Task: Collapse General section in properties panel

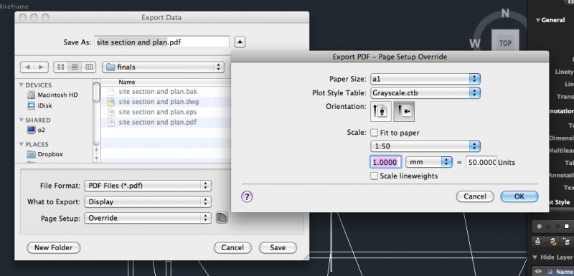Action: point(537,20)
